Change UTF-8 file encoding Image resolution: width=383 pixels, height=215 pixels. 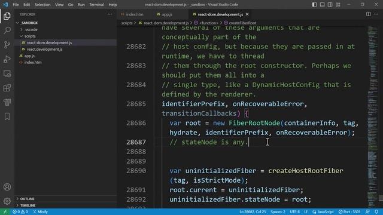tap(295, 212)
